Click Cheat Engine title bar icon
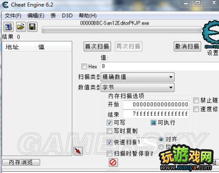 tap(5, 5)
